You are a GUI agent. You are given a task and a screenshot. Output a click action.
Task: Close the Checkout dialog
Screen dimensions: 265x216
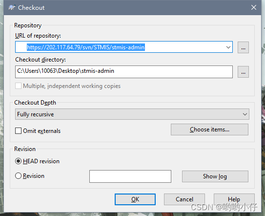coord(253,7)
